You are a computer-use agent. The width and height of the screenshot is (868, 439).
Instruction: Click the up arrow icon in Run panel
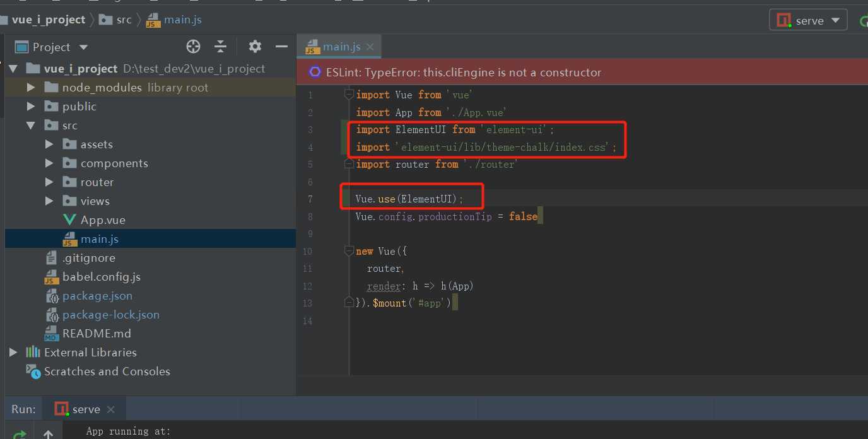click(x=49, y=435)
